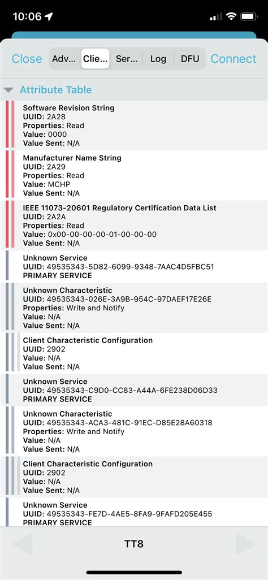Tap the battery status icon
Image resolution: width=268 pixels, height=580 pixels.
(249, 16)
